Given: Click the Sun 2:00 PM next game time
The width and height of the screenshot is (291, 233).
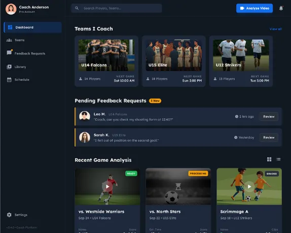Looking at the screenshot, I should pyautogui.click(x=192, y=81).
